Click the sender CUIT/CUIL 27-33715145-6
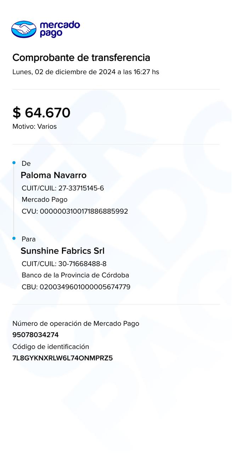 click(x=63, y=188)
